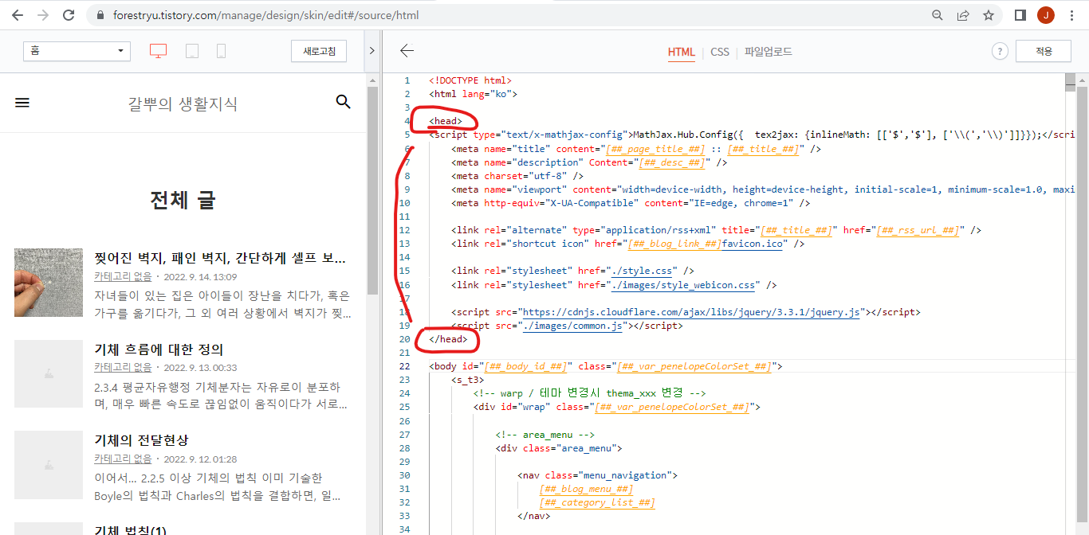Select mobile phone preview mode icon
Viewport: 1089px width, 535px height.
click(x=221, y=51)
